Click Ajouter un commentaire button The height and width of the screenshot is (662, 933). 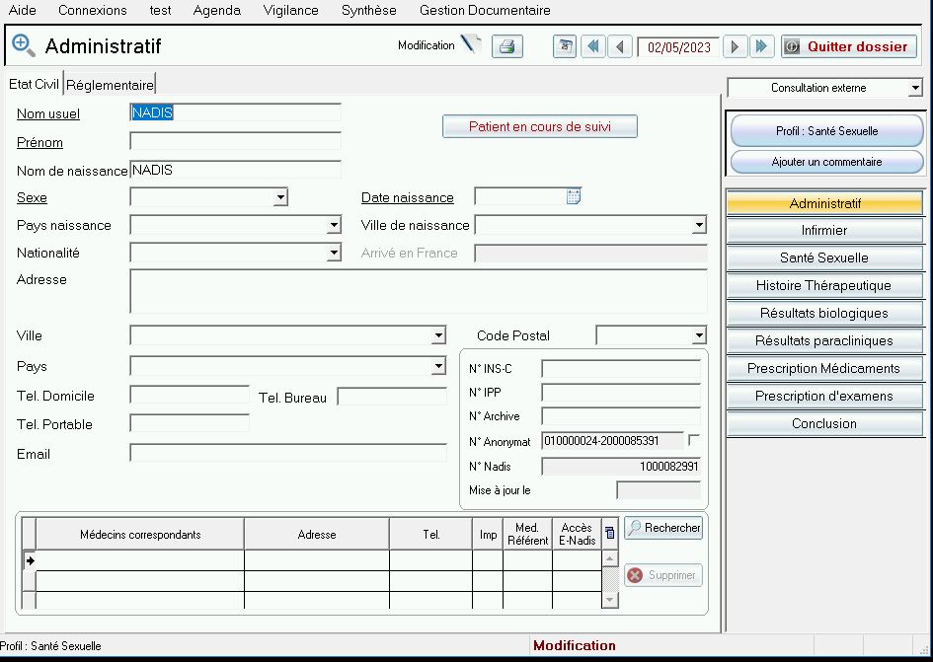point(826,162)
